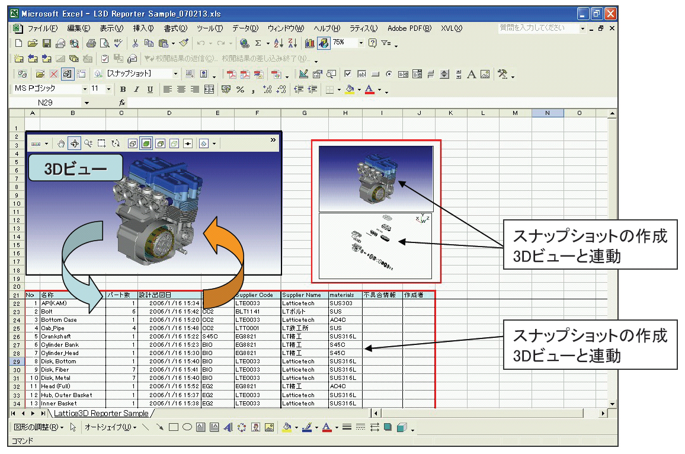
Task: Click the Open file icon in standard toolbar
Action: [33, 43]
